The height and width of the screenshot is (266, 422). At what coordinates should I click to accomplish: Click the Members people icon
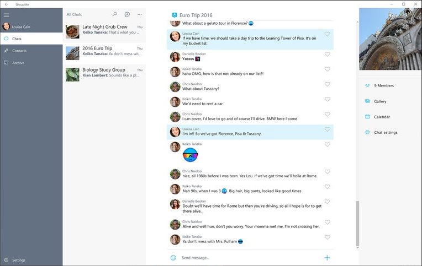tap(367, 85)
